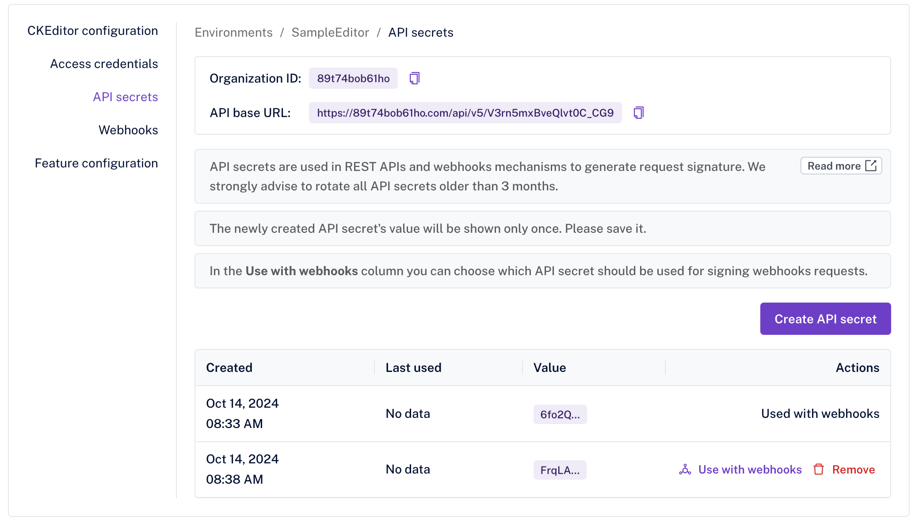Click the Organization ID label
915x523 pixels.
[x=255, y=78]
